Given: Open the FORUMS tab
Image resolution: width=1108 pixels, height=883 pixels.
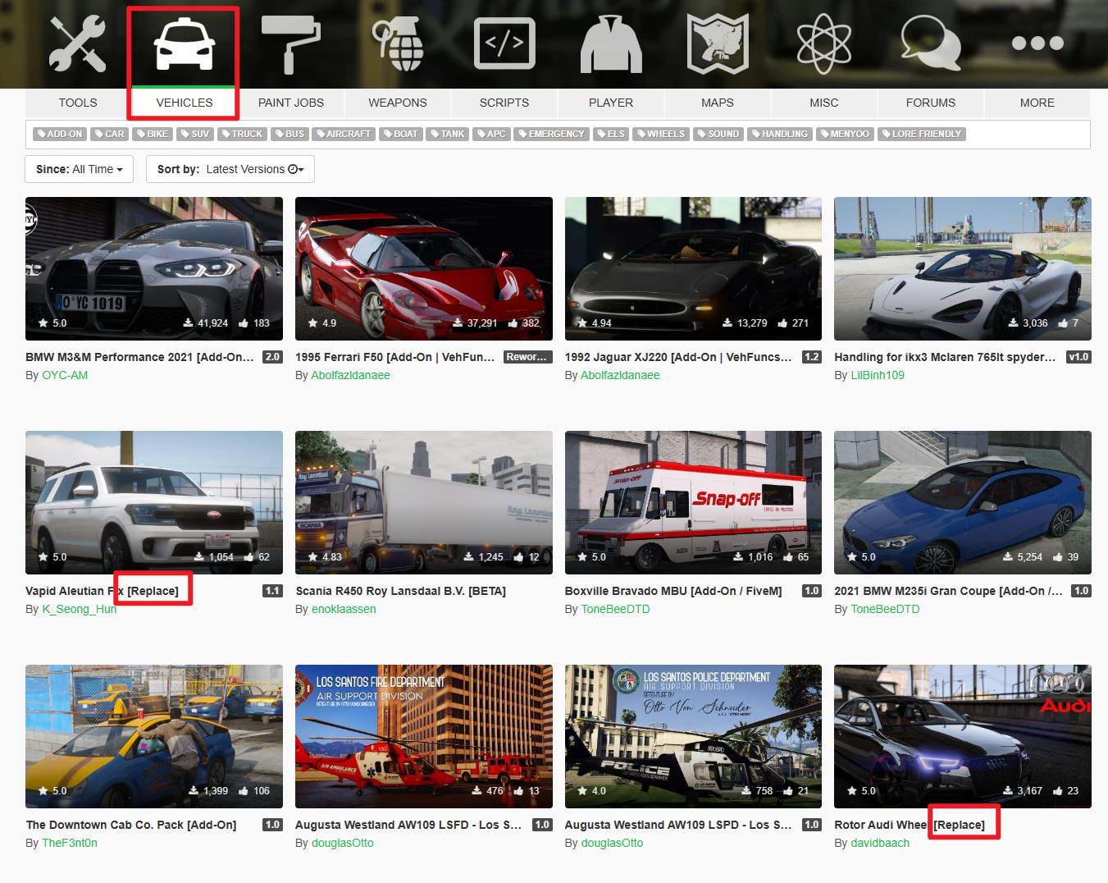Looking at the screenshot, I should pos(931,103).
